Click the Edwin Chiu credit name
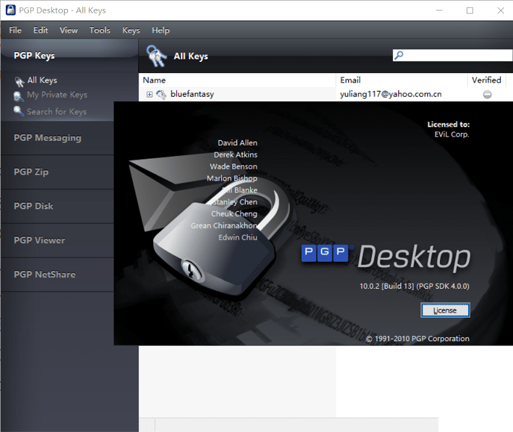 click(238, 237)
